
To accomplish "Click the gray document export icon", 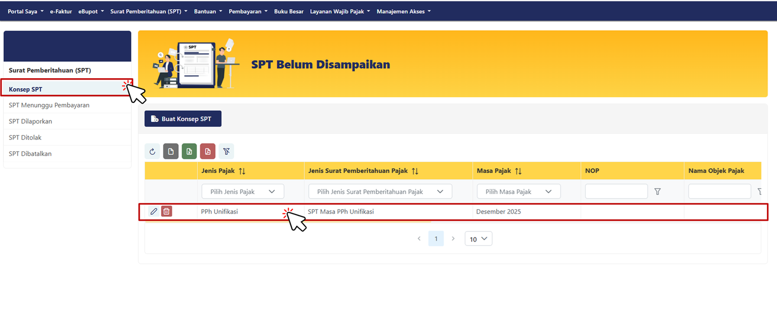I will (x=170, y=151).
